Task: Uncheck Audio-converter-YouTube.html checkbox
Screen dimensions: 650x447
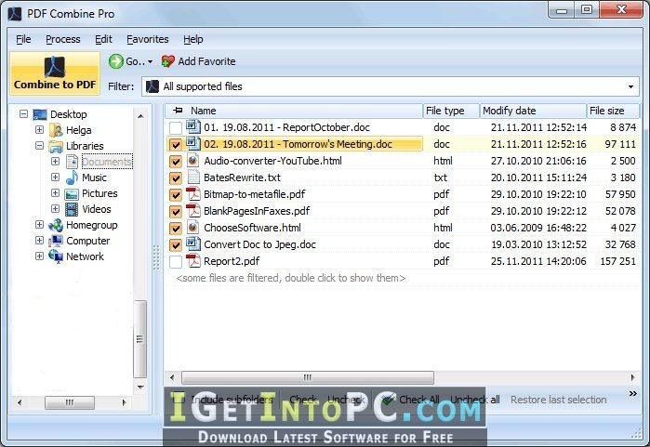Action: (176, 161)
